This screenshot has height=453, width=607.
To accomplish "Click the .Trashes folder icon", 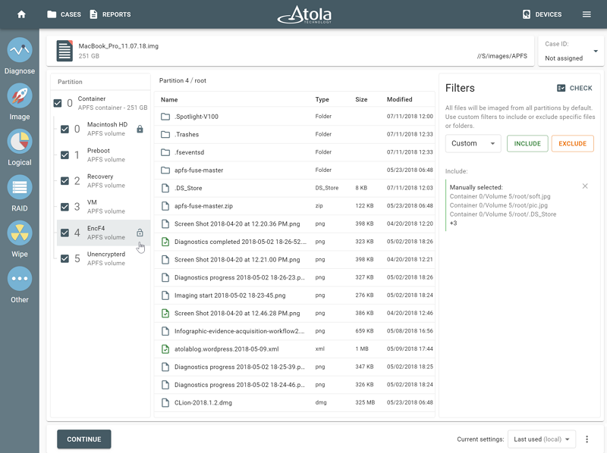I will point(165,134).
